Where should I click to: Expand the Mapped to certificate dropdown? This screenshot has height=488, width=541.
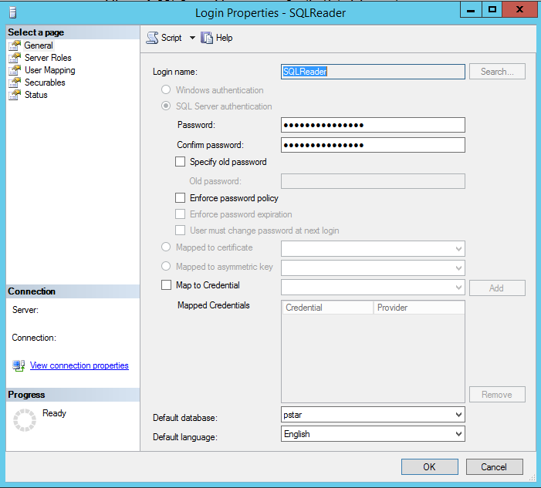click(458, 249)
